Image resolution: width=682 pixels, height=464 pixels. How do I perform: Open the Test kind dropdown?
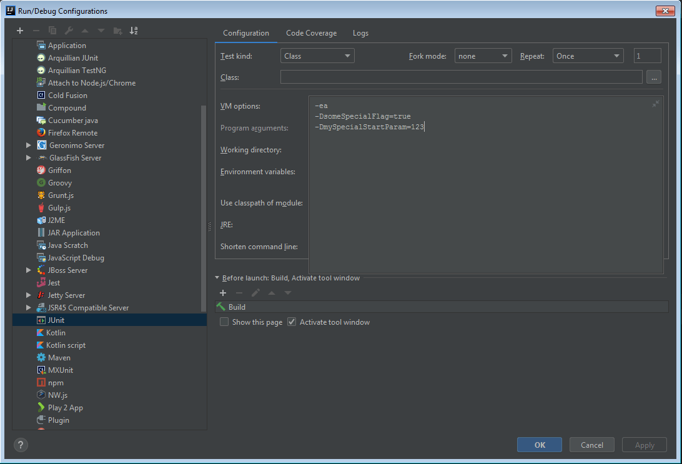317,55
